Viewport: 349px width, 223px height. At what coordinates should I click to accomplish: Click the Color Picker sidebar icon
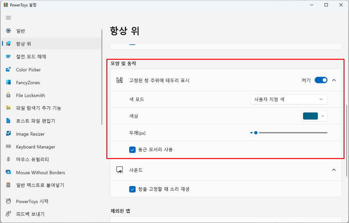click(8, 69)
